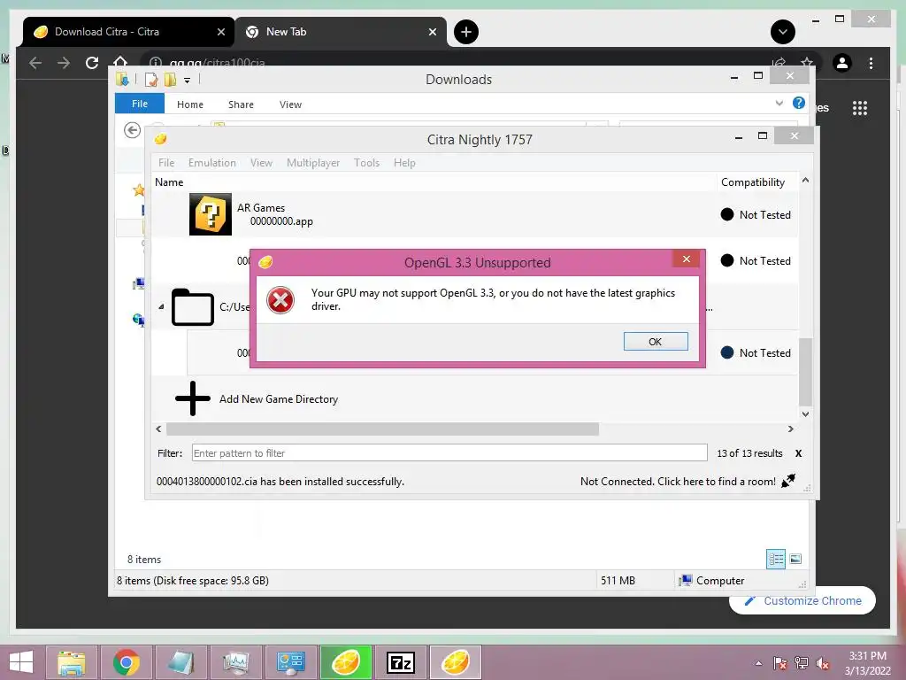906x680 pixels.
Task: Bookmark this page with the star
Action: pos(807,61)
